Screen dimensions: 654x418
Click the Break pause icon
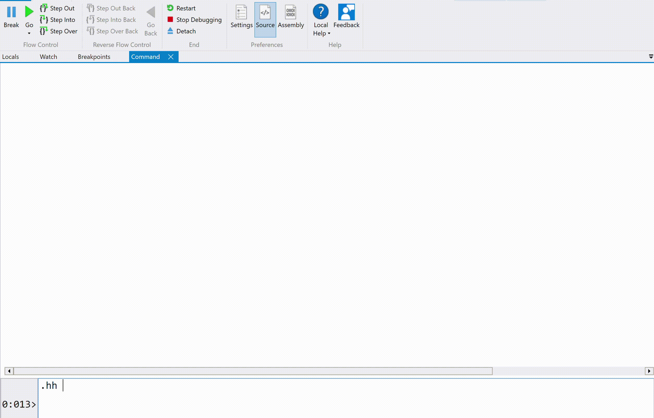tap(11, 12)
